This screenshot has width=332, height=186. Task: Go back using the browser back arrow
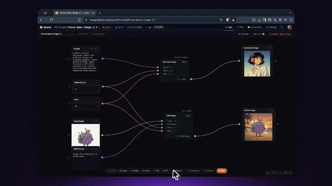[41, 20]
